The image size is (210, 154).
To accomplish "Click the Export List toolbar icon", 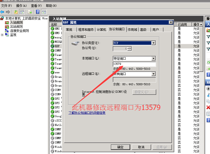I will (30, 12).
